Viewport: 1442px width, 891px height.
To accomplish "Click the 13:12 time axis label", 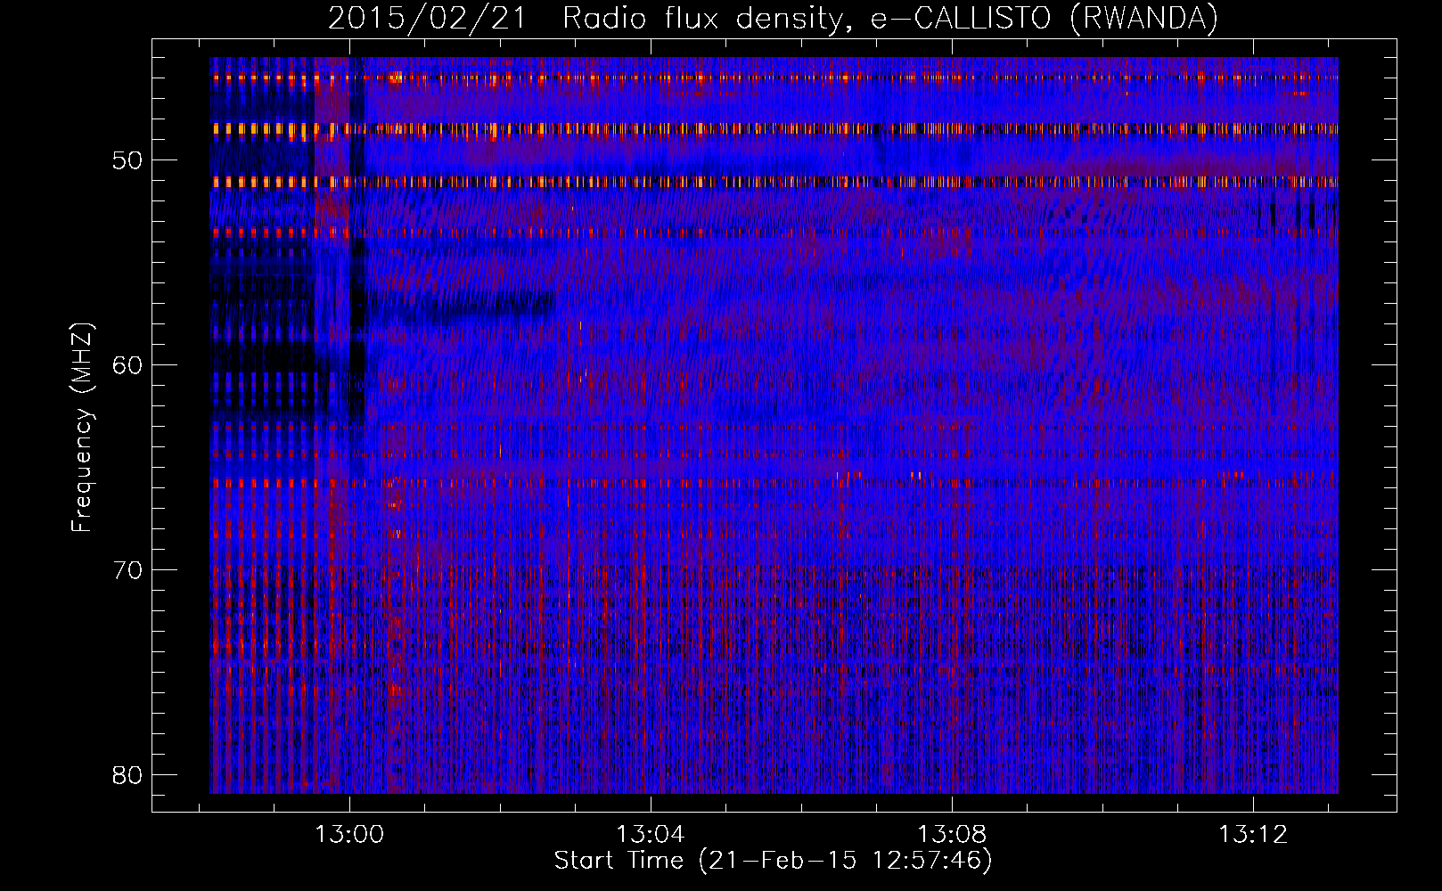I will (1253, 835).
